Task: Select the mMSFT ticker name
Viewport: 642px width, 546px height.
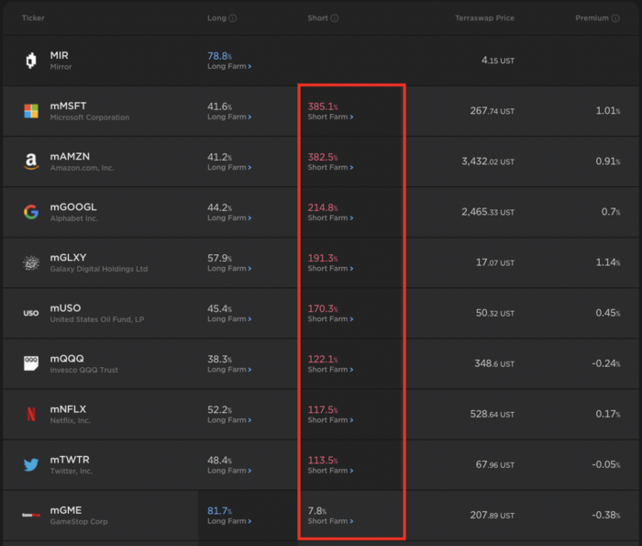Action: (x=68, y=106)
